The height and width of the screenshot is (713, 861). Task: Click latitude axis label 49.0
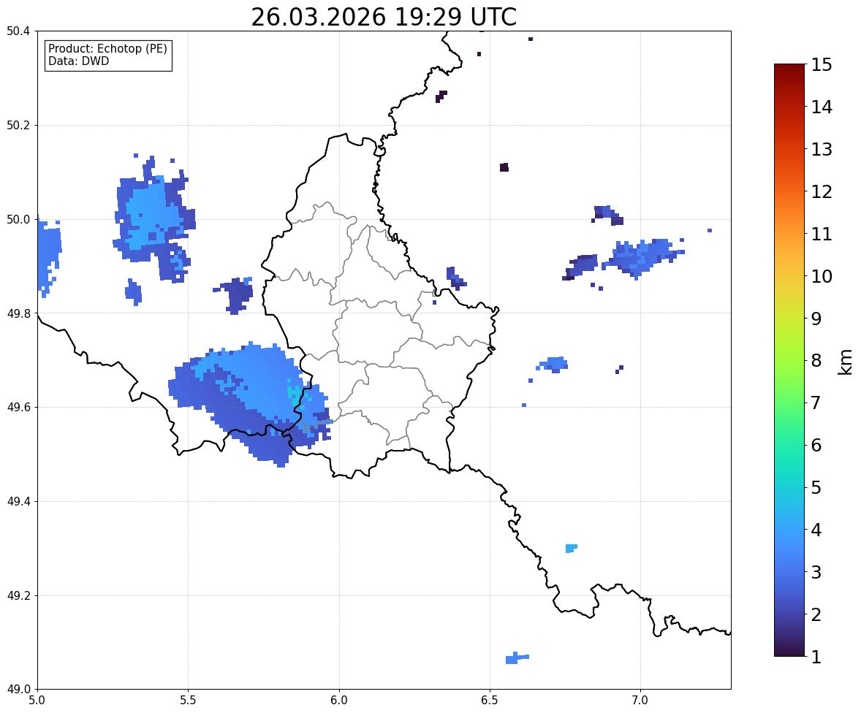pos(18,690)
